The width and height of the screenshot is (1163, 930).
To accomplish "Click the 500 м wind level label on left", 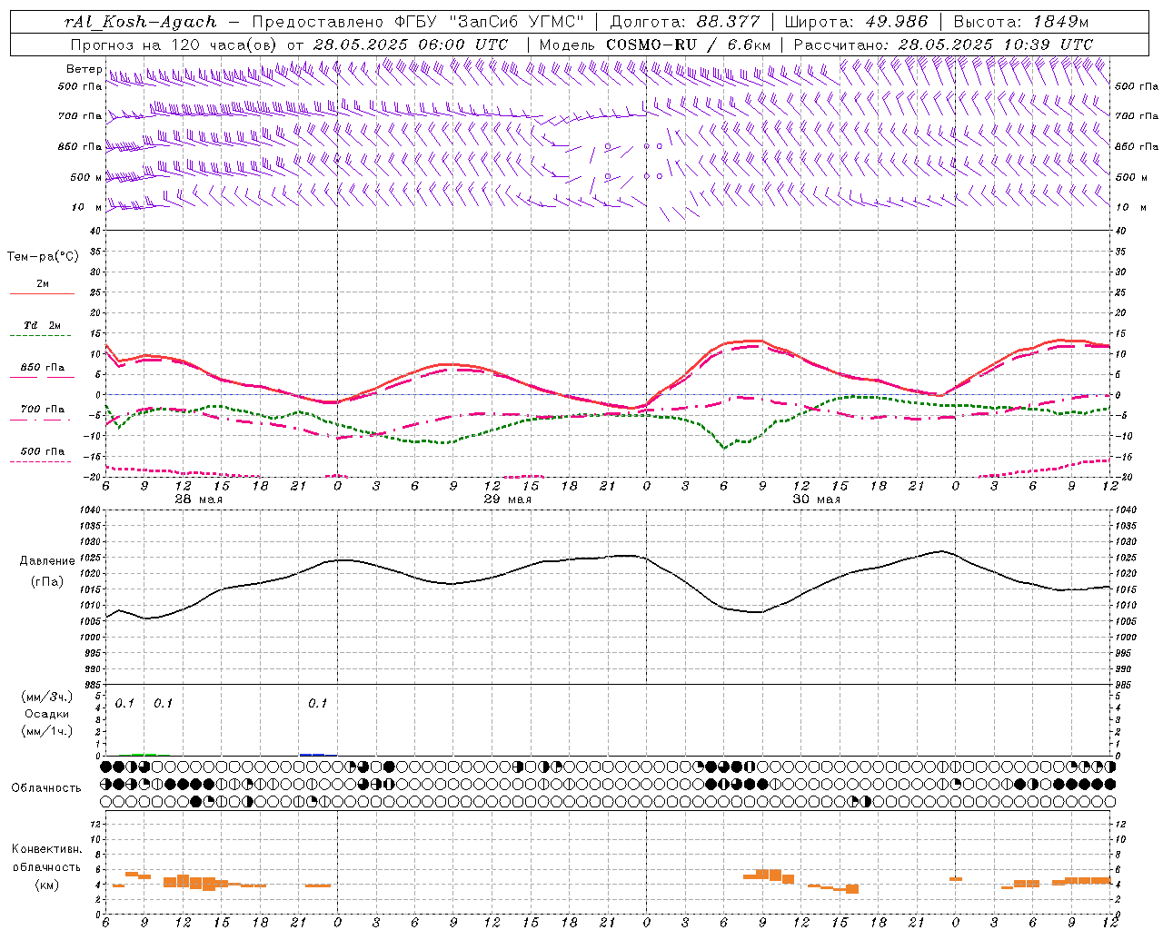I will pos(86,177).
